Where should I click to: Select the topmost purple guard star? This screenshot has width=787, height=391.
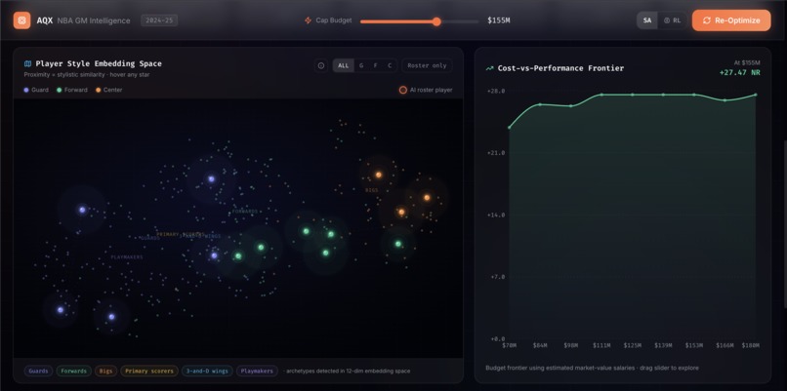[211, 179]
